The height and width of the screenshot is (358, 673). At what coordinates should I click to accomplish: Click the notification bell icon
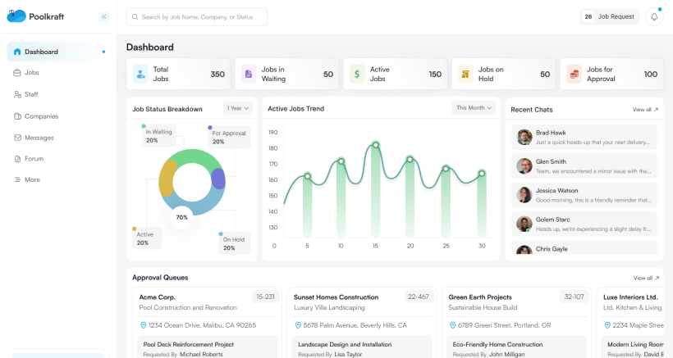pyautogui.click(x=654, y=16)
